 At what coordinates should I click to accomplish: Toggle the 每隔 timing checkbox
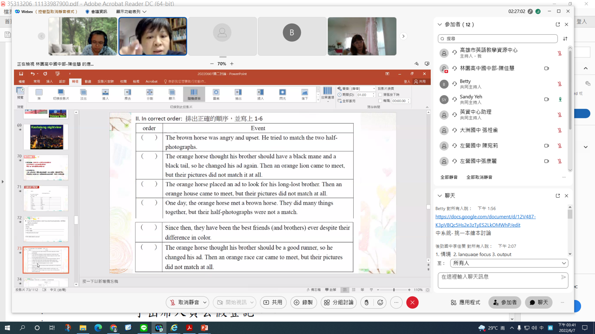[x=380, y=101]
